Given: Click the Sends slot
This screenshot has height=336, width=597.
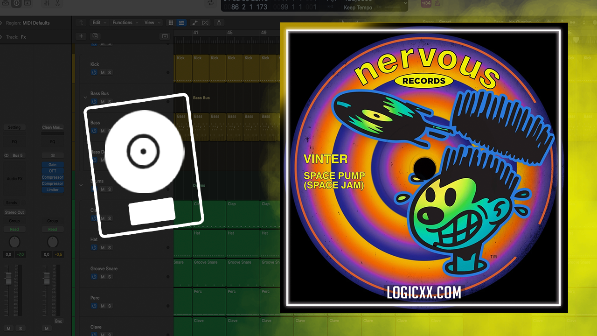Looking at the screenshot, I should point(11,203).
